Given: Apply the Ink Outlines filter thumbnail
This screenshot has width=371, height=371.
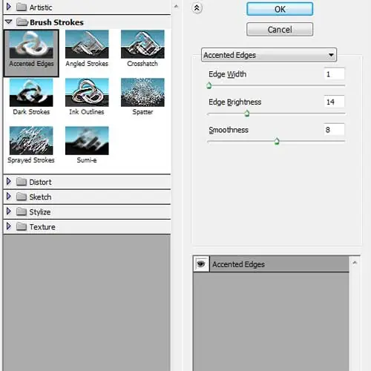Looking at the screenshot, I should (x=87, y=93).
